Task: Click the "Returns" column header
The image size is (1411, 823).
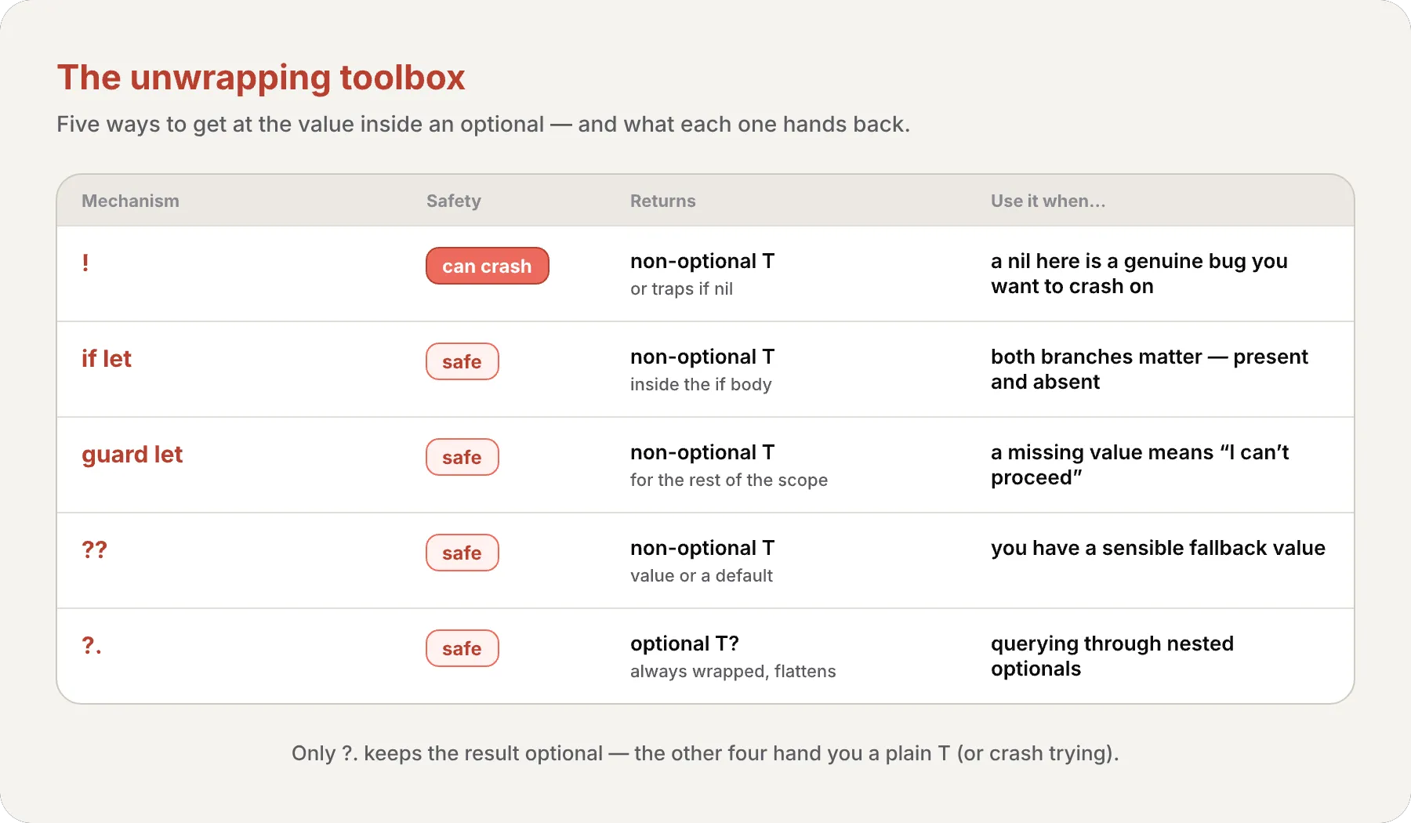Action: click(x=662, y=201)
